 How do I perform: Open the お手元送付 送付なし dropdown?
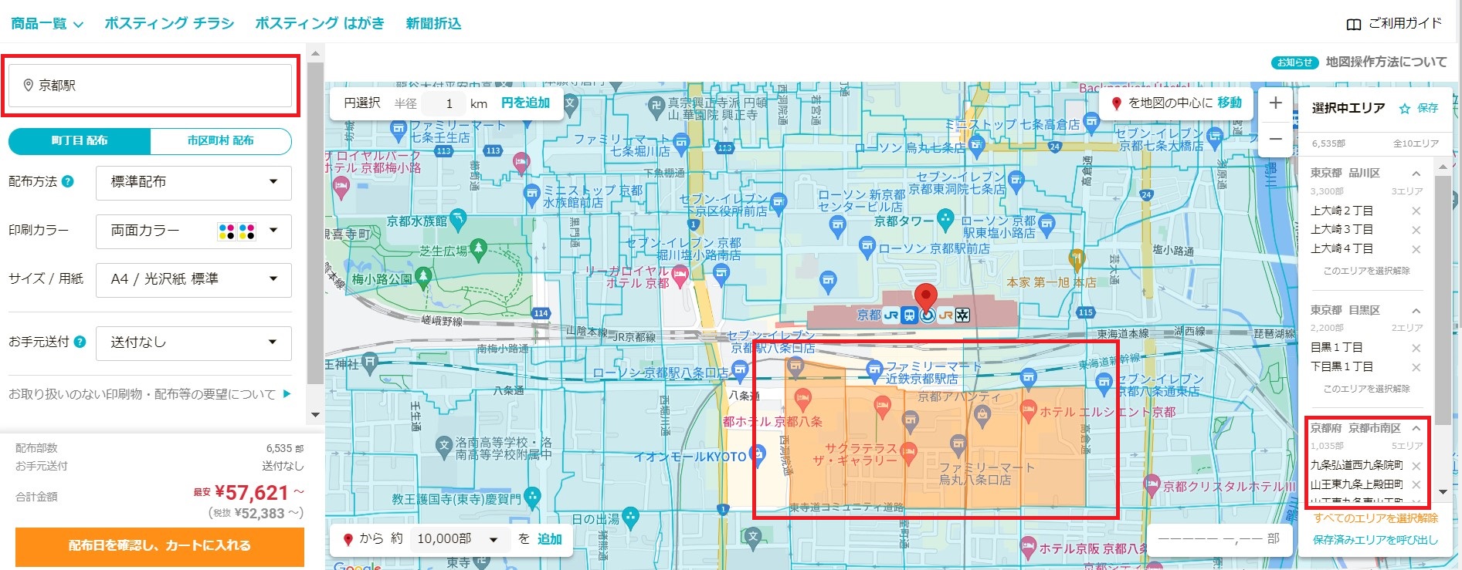pos(194,342)
